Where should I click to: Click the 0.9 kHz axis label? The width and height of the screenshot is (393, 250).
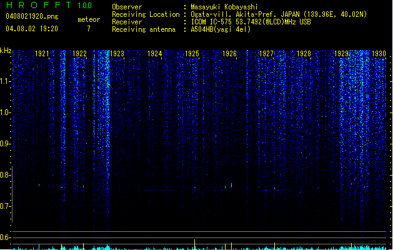[x=5, y=144]
